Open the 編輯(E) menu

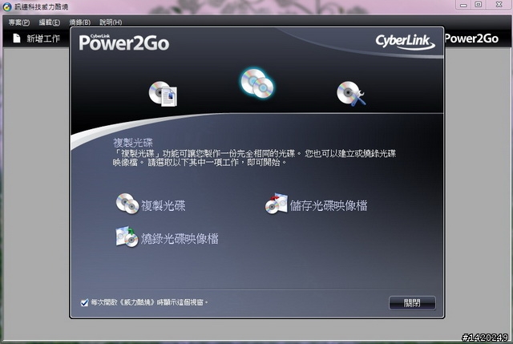click(x=50, y=22)
